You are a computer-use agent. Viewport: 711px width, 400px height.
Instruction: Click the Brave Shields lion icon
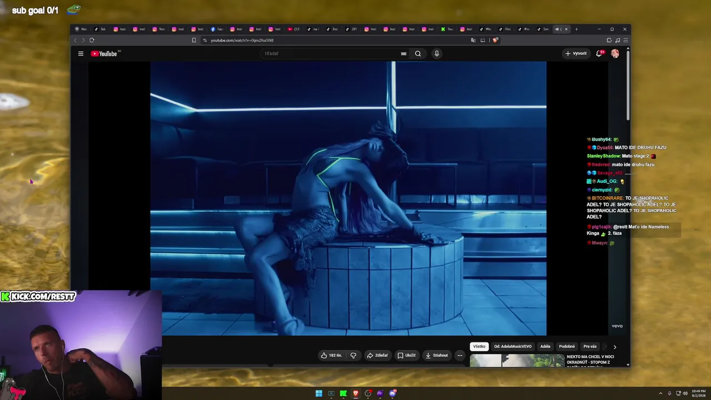pyautogui.click(x=495, y=40)
